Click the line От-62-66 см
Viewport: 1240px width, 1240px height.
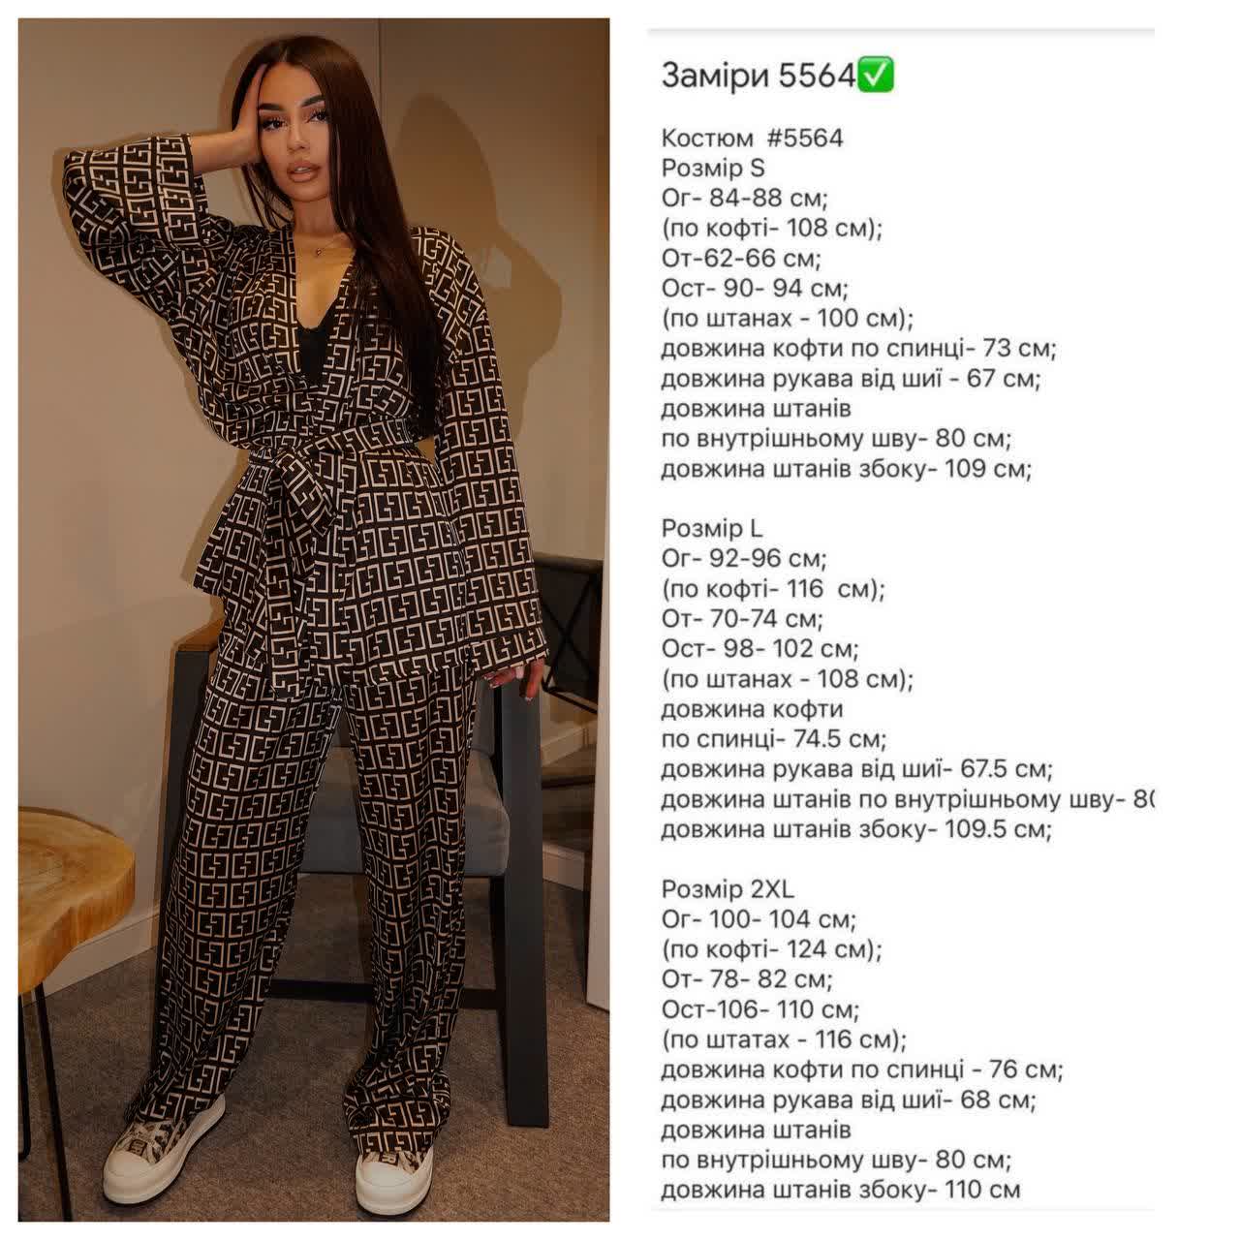tap(741, 258)
